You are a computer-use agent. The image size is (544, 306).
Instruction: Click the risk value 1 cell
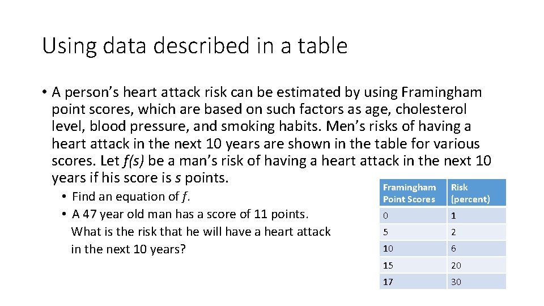click(x=477, y=215)
